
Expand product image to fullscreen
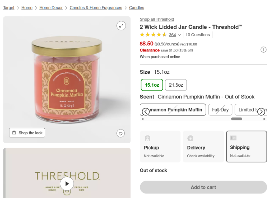[x=121, y=26]
